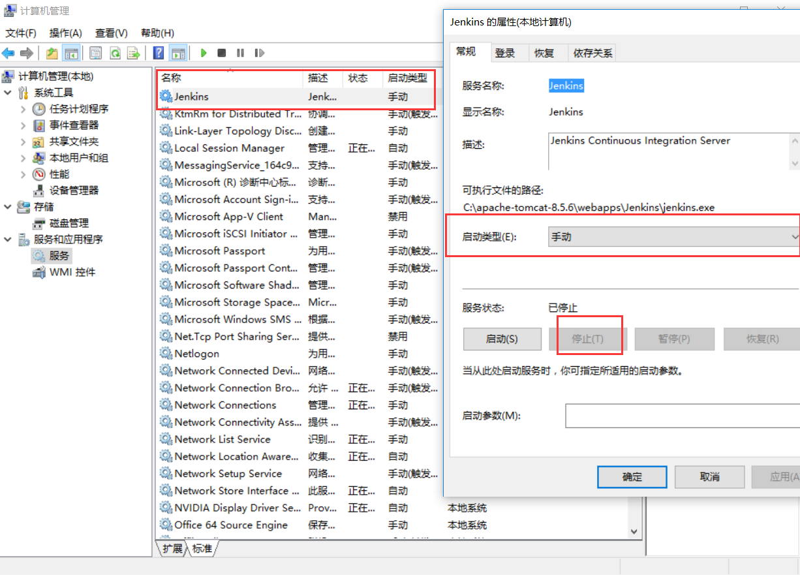Click the 启动(S) button
The width and height of the screenshot is (800, 575).
502,339
